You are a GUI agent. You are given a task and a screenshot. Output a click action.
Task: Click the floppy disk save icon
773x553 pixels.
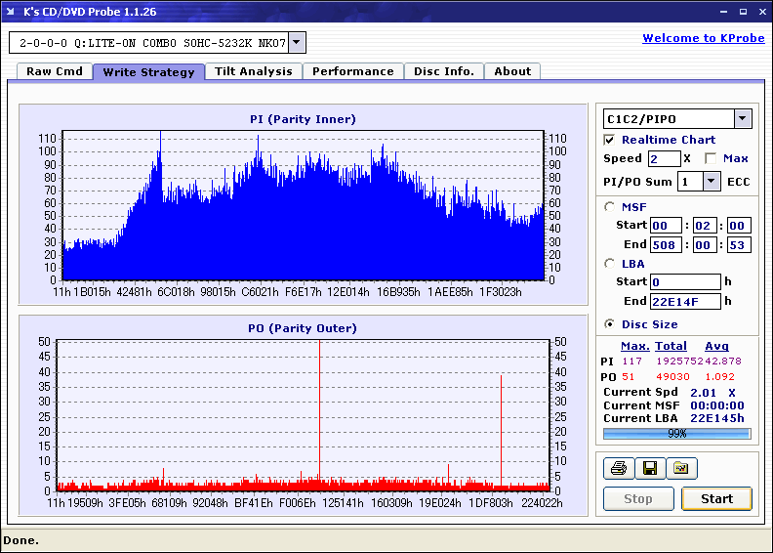click(649, 469)
